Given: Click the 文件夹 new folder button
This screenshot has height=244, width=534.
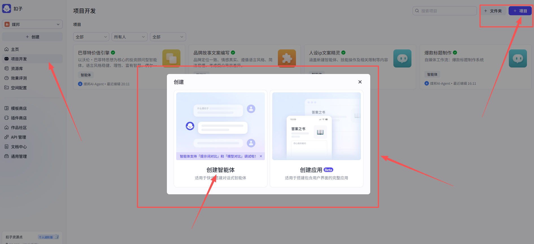Looking at the screenshot, I should pos(493,11).
